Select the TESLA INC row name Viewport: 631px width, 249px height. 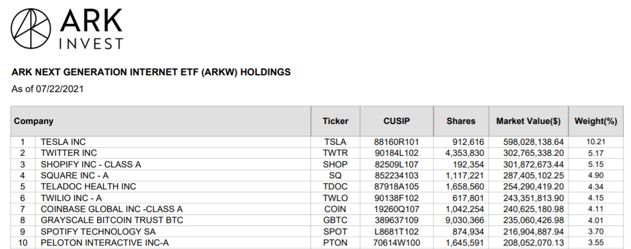[64, 141]
